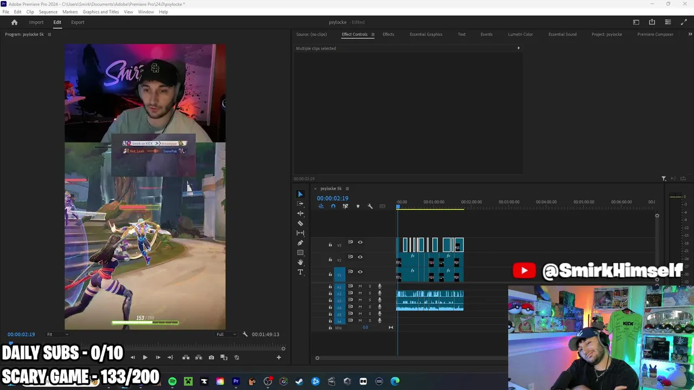Open the Fit zoom level dropdown
Viewport: 694px width, 390px height.
[x=57, y=334]
